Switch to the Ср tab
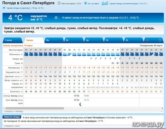 [x=94, y=40]
